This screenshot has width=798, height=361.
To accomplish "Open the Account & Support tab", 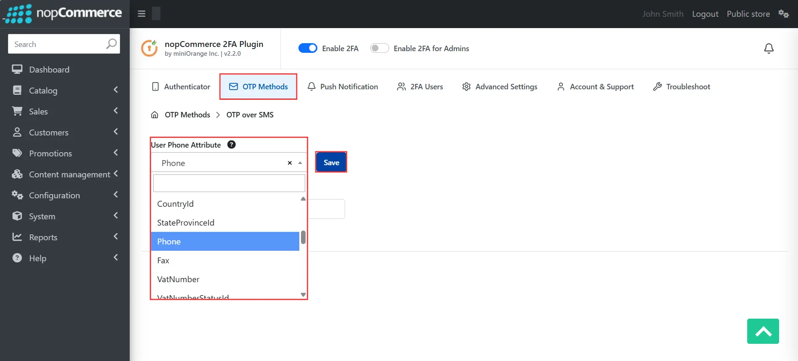I will tap(595, 87).
